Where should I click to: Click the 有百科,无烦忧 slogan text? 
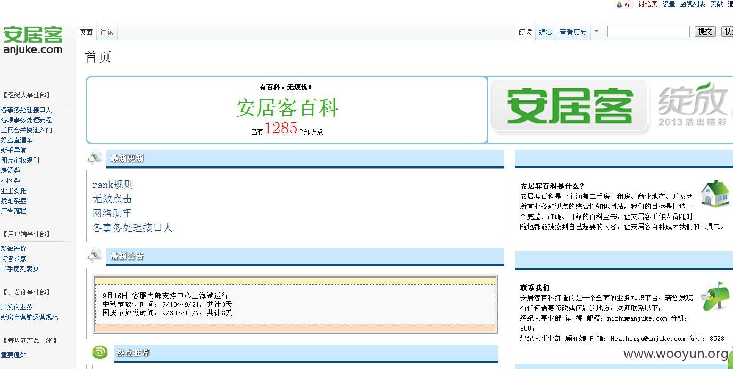[x=286, y=87]
